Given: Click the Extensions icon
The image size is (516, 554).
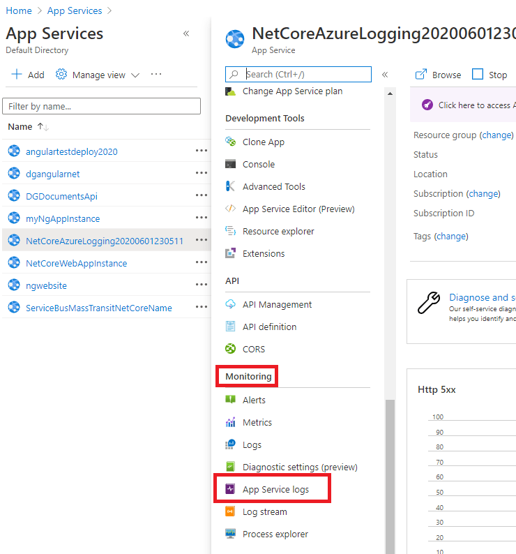Looking at the screenshot, I should click(x=231, y=253).
